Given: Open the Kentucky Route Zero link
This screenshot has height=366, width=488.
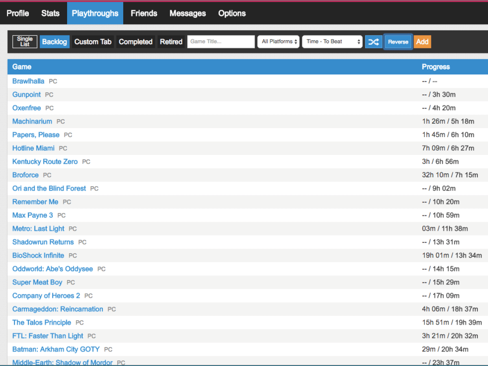Looking at the screenshot, I should point(45,161).
